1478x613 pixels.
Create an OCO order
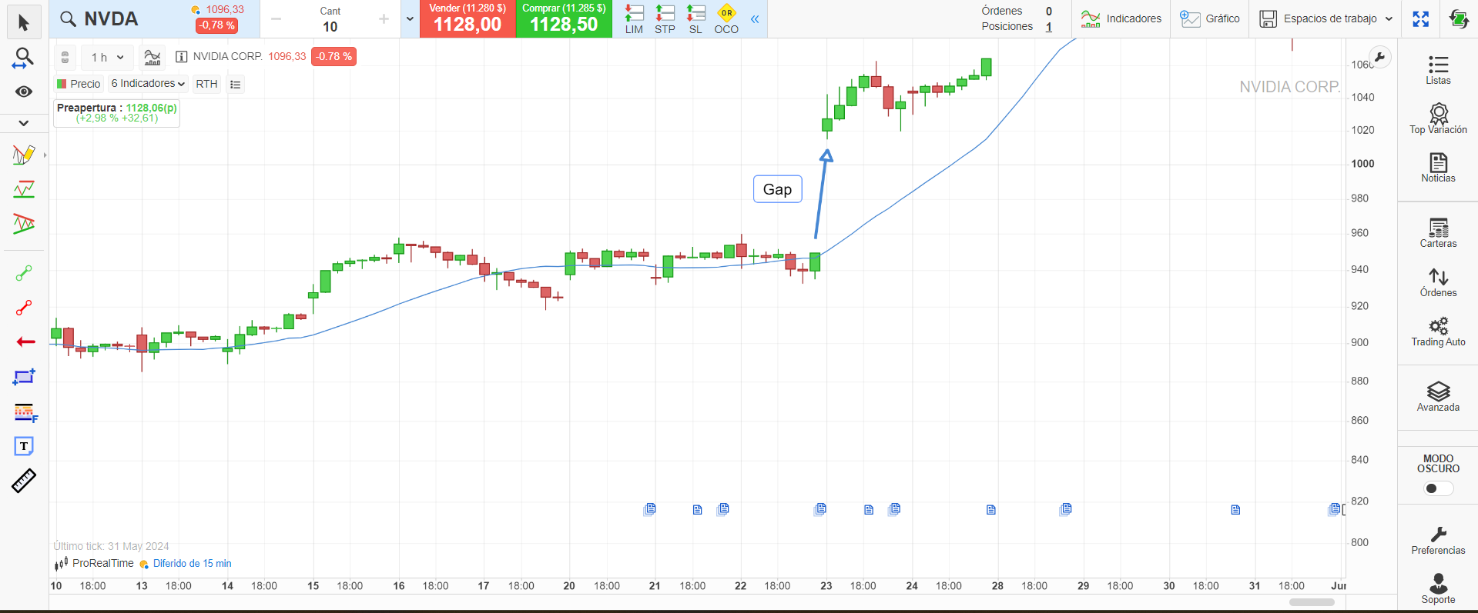(726, 19)
